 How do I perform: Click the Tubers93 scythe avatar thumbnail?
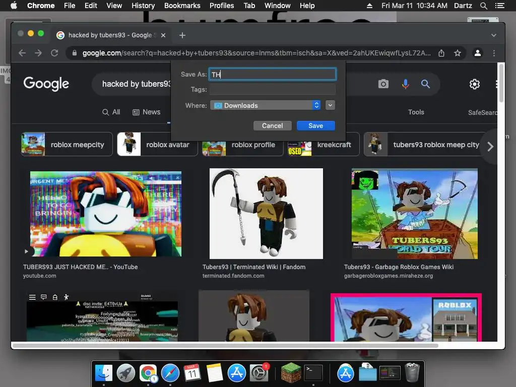tap(266, 214)
